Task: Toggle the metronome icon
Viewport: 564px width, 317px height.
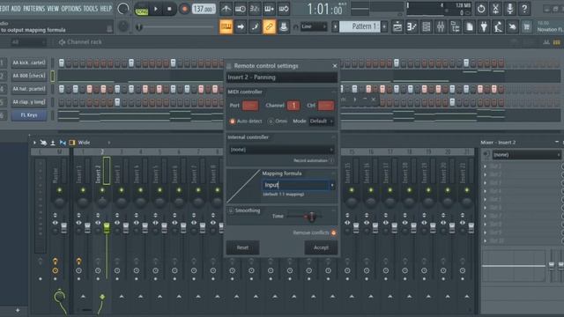Action: pos(226,9)
